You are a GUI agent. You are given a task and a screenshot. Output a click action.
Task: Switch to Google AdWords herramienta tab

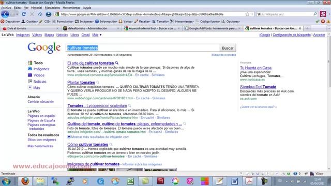click(213, 28)
